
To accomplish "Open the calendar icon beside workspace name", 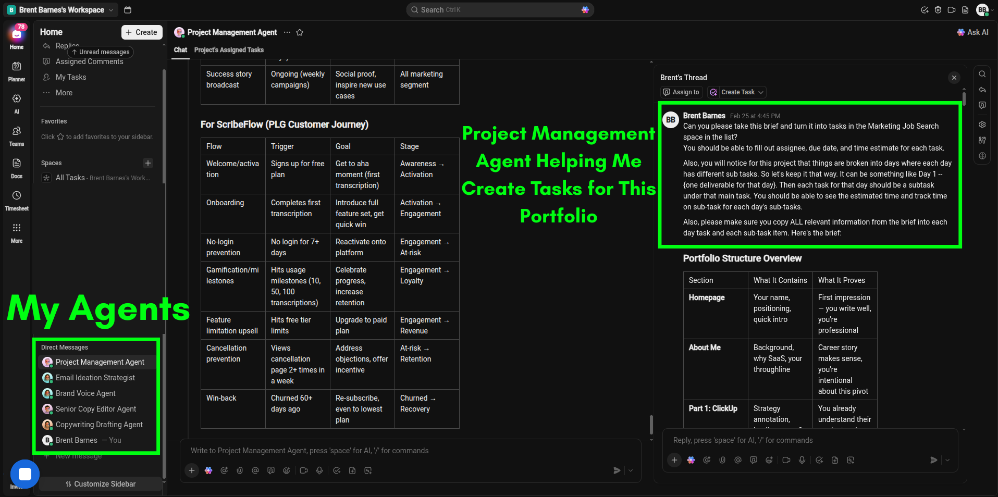I will click(x=128, y=10).
